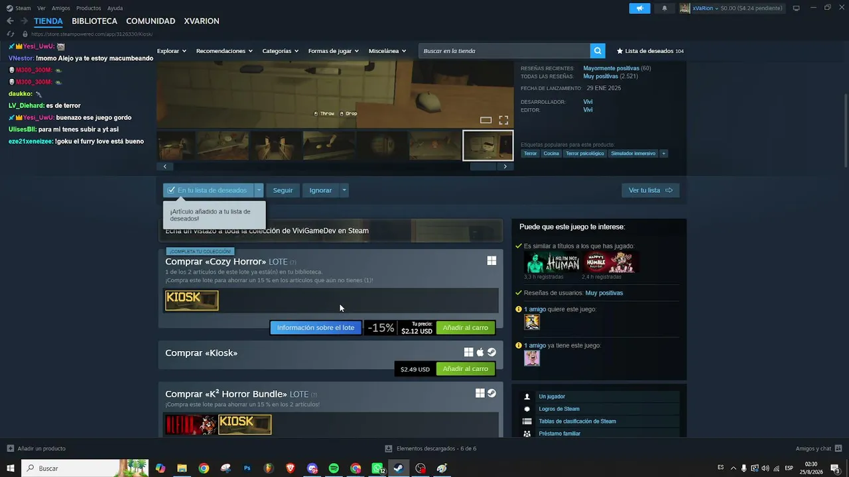Image resolution: width=849 pixels, height=477 pixels.
Task: Open the Steam menu
Action: pyautogui.click(x=23, y=8)
